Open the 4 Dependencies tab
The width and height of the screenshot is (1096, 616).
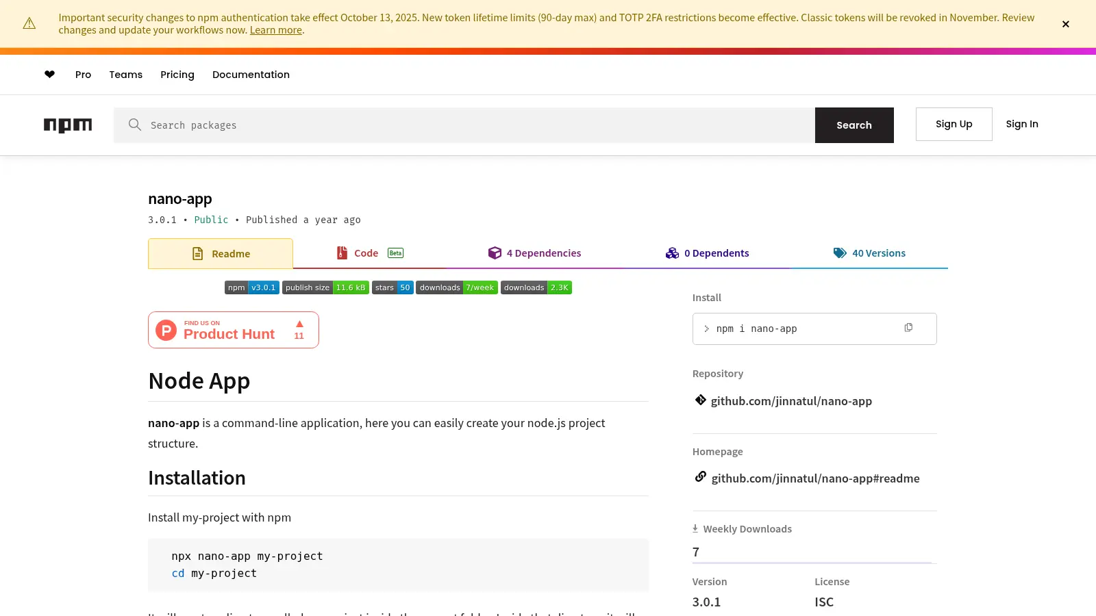(x=534, y=253)
